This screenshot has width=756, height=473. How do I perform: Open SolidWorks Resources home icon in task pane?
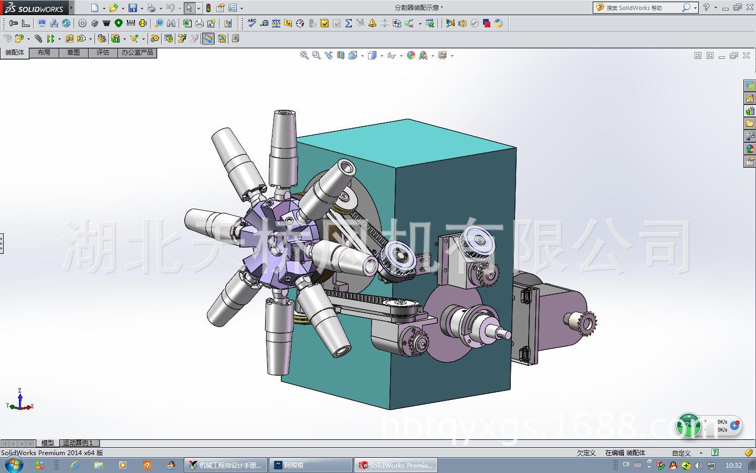[750, 98]
